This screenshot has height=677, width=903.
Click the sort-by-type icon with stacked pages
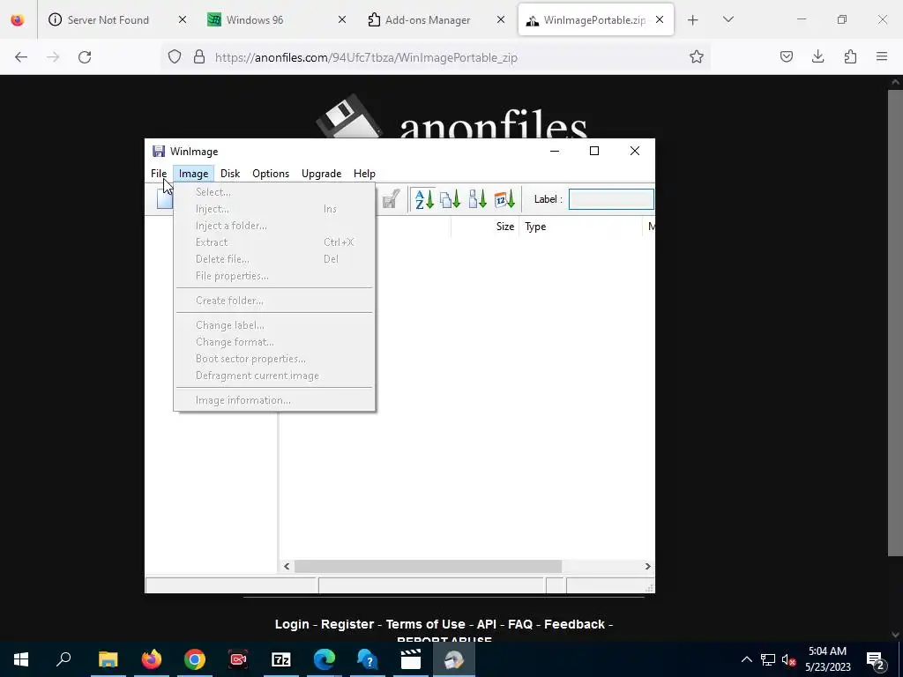click(451, 199)
